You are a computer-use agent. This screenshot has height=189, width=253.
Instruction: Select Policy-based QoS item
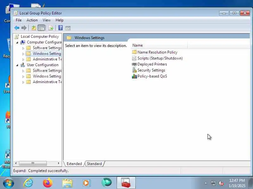pyautogui.click(x=149, y=76)
